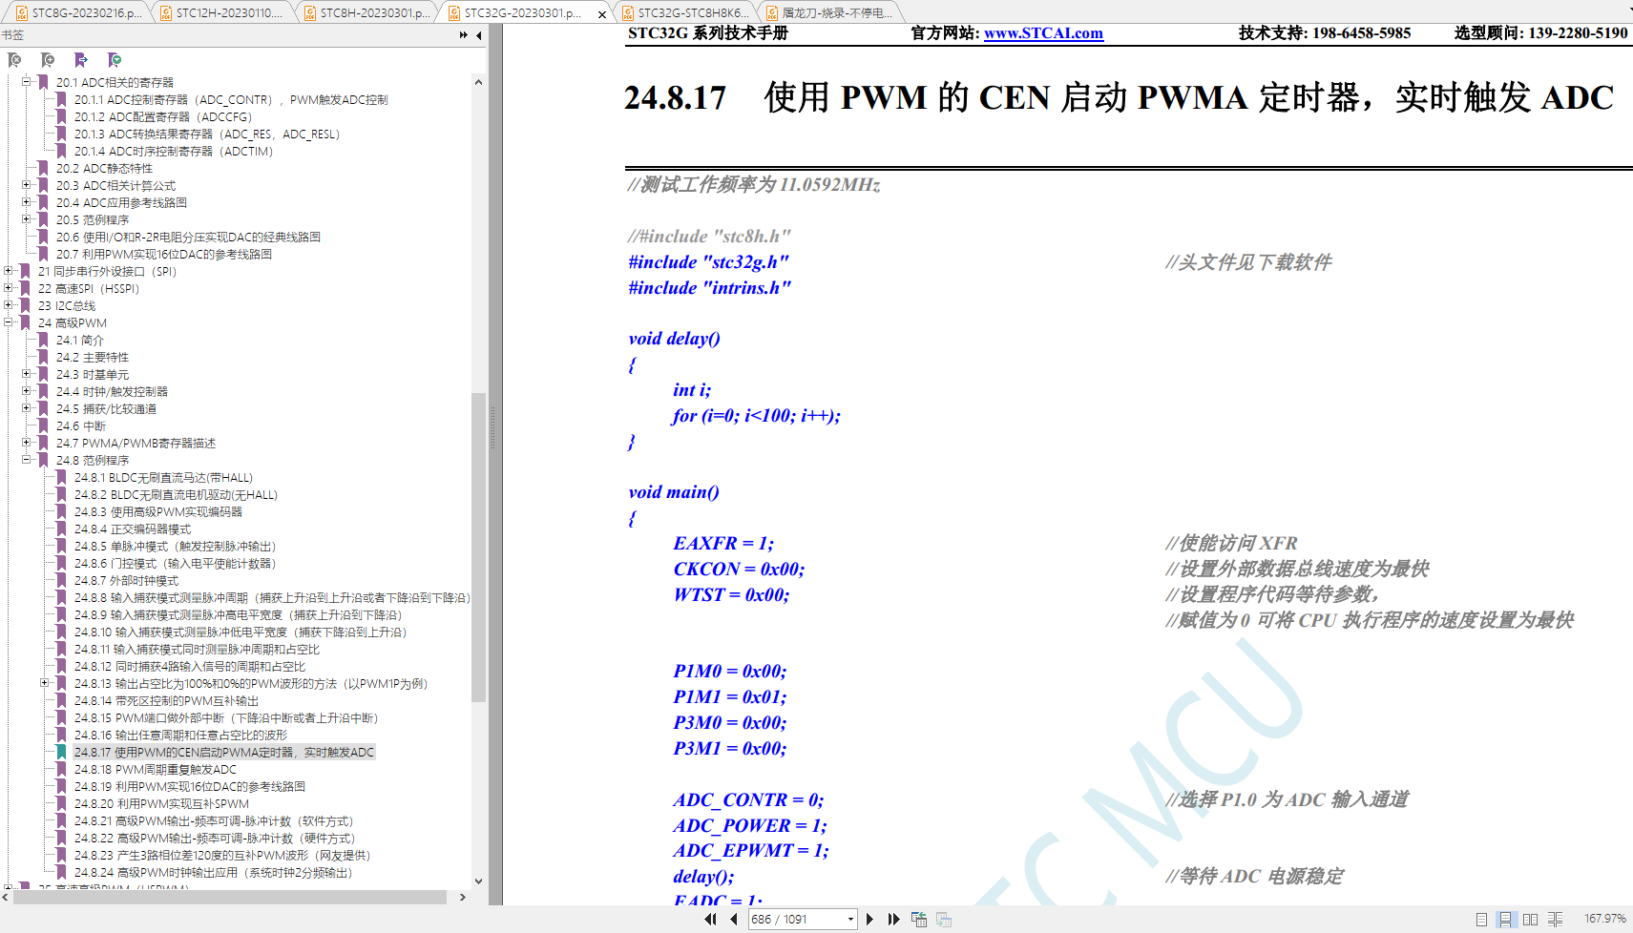
Task: Click the bookmarks scroll-right arrow
Action: click(463, 897)
